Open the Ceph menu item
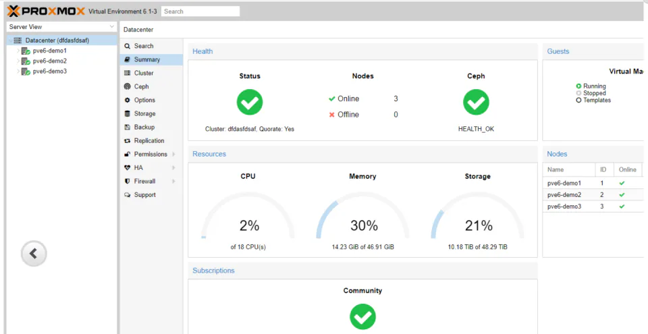648x334 pixels. coord(151,87)
